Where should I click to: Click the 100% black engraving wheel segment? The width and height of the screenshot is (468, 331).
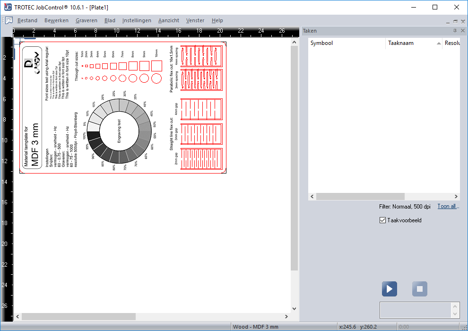coord(93,136)
